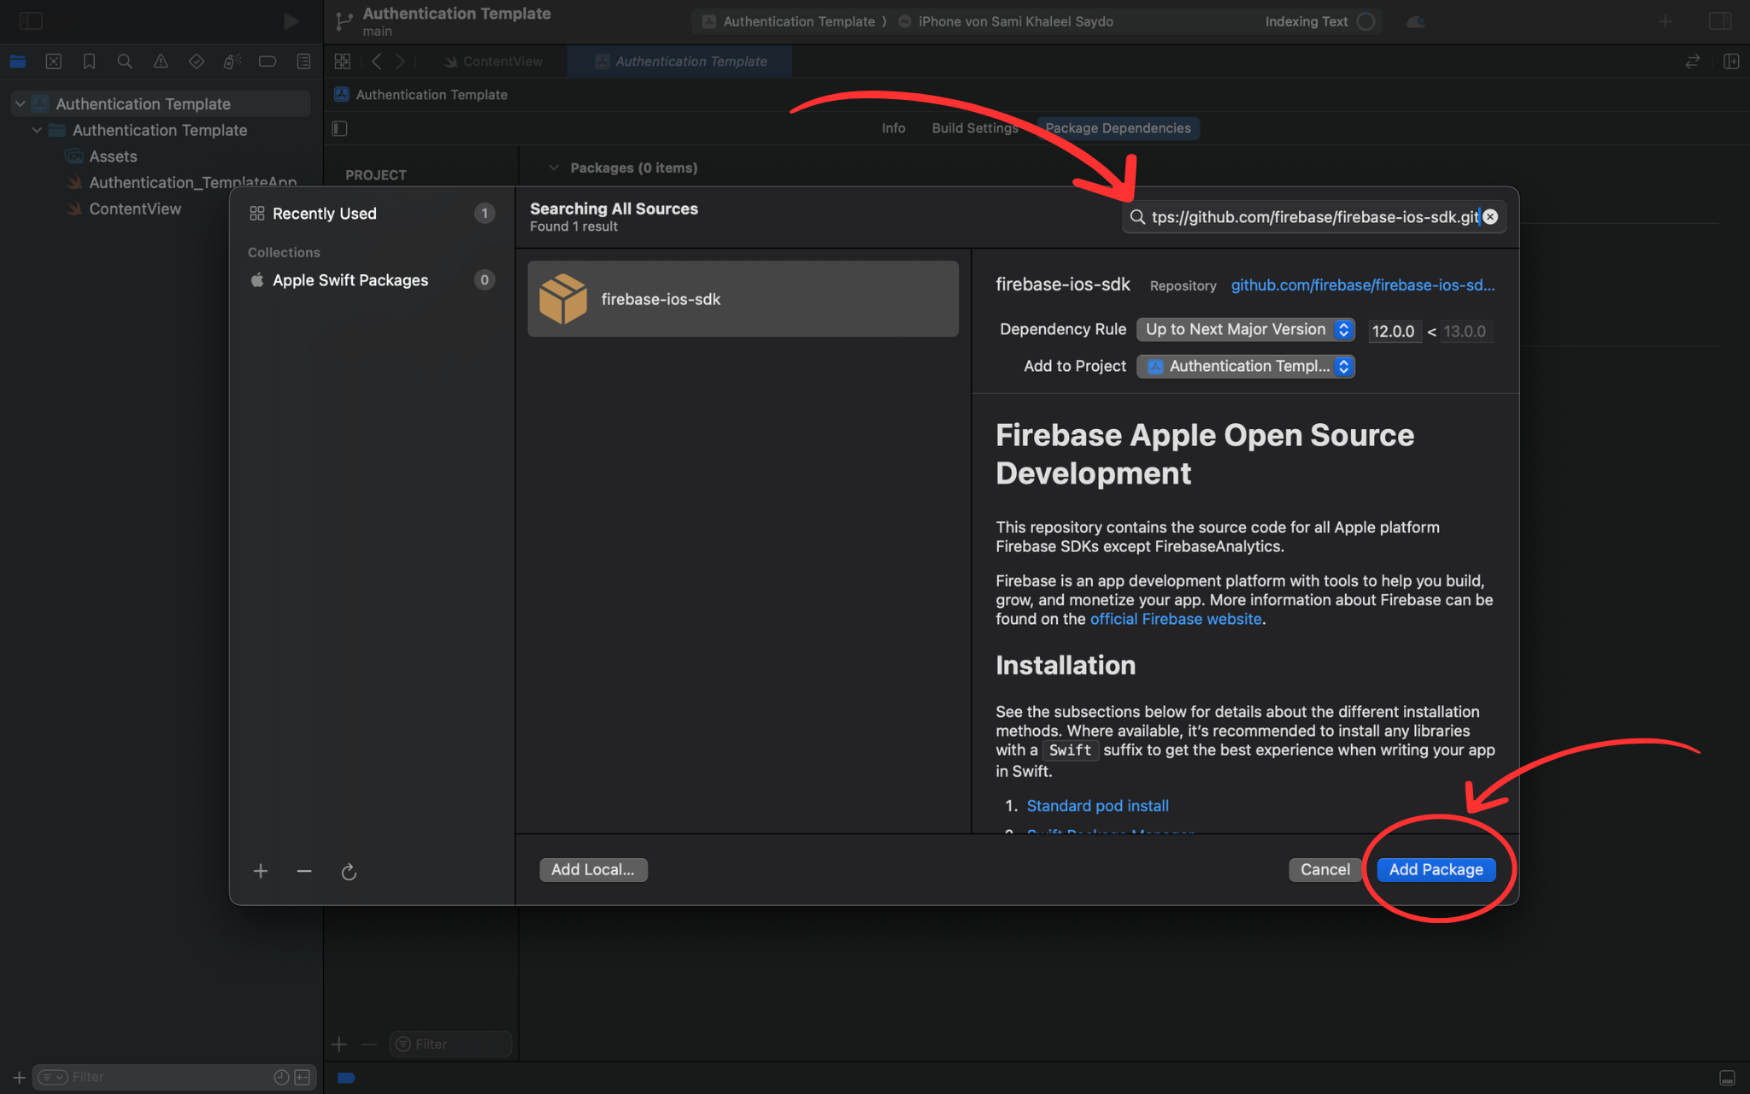Collapse the Packages section disclosure

coord(554,168)
